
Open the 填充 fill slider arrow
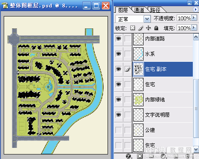(194, 28)
